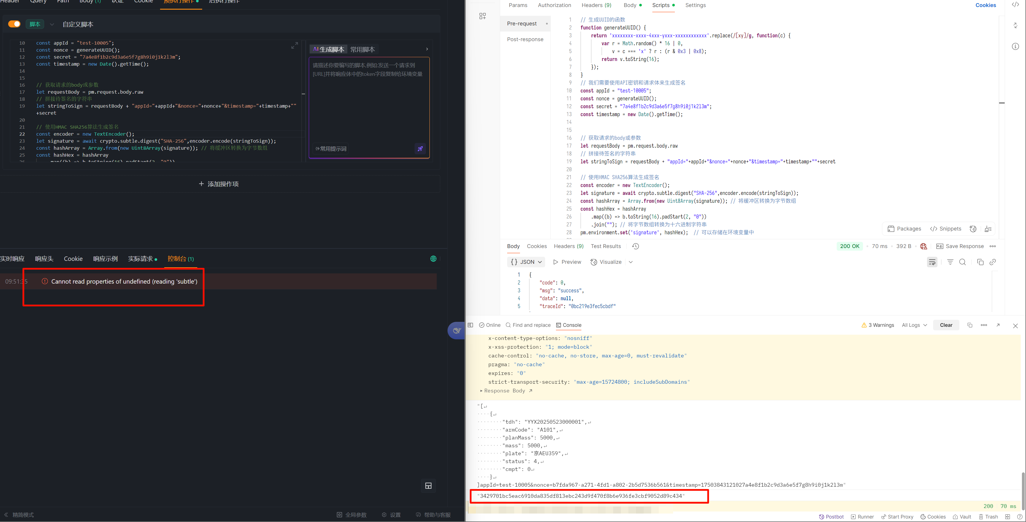The width and height of the screenshot is (1026, 522).
Task: Switch to the 常用脚本 tab
Action: (363, 49)
